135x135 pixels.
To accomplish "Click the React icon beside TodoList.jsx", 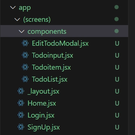I will click(25, 79).
